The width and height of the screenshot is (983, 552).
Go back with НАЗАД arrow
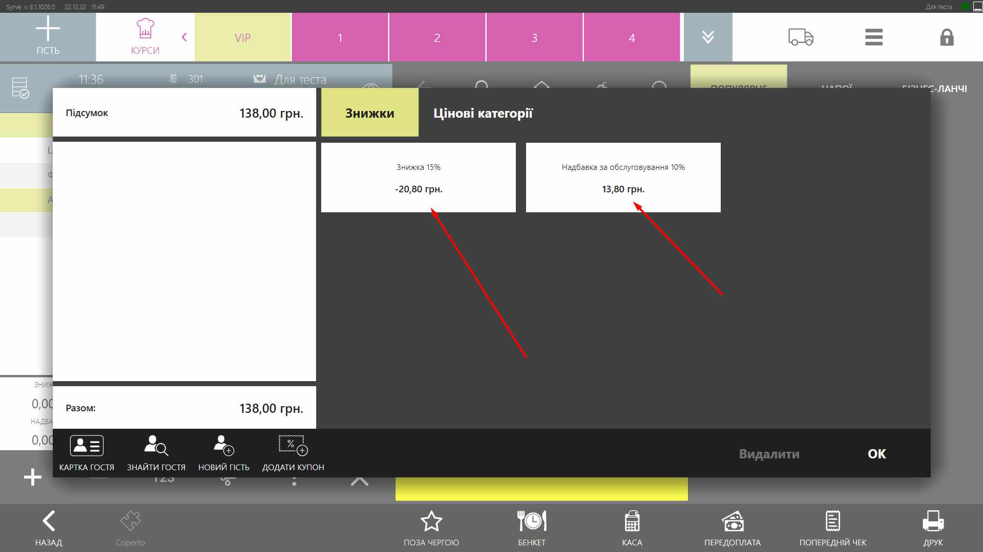pyautogui.click(x=49, y=528)
